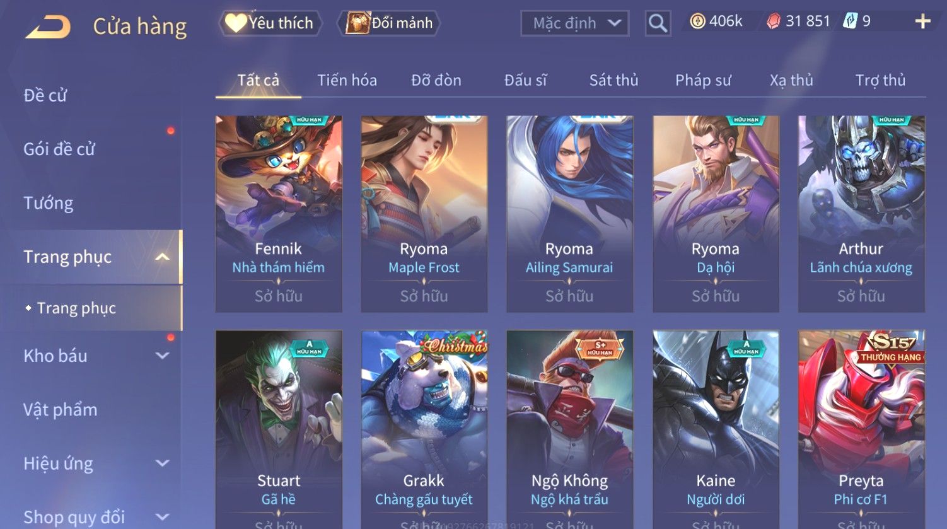Screen dimensions: 947x529
Task: Click the plus icon to add currency
Action: (922, 21)
